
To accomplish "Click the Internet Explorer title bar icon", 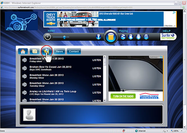I will (x=2, y=3).
